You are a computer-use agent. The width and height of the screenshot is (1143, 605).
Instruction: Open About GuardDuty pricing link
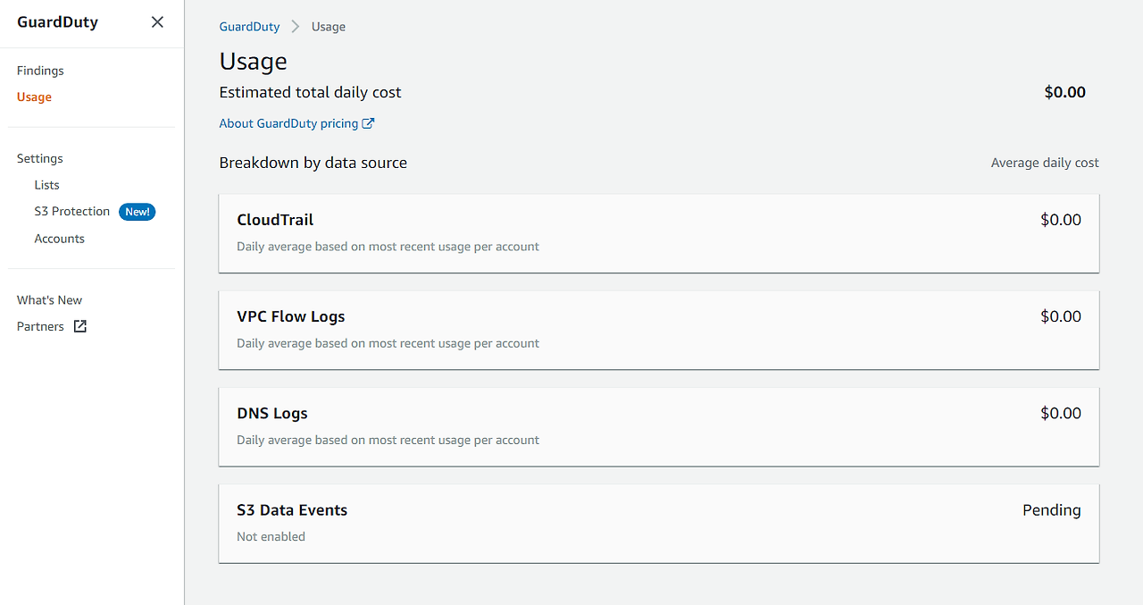[288, 123]
